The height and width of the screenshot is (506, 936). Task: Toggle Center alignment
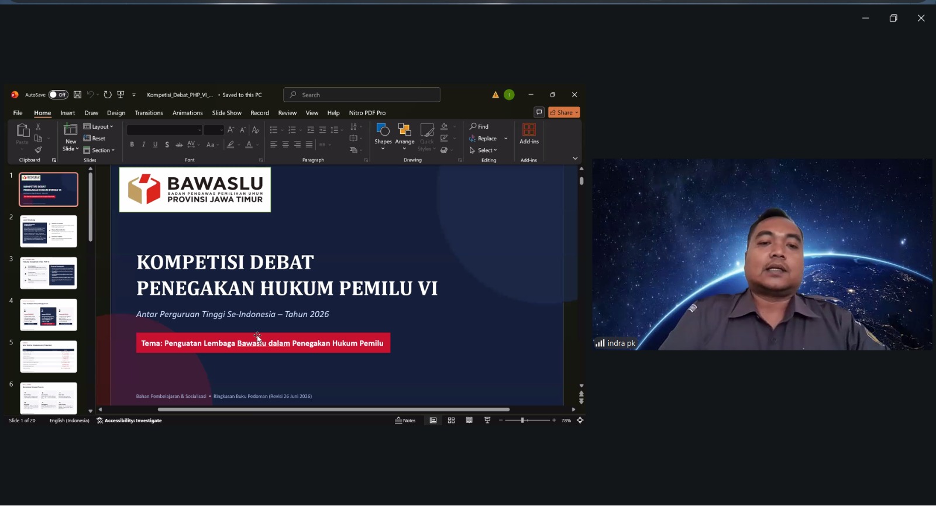coord(285,144)
